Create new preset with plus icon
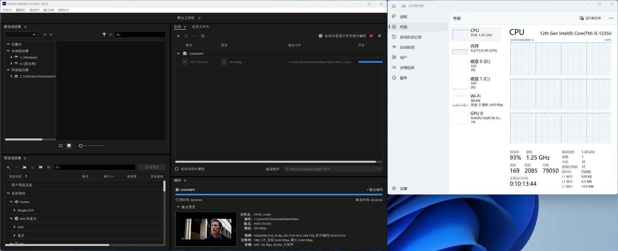Viewport: 618px width, 251px height. (x=8, y=167)
